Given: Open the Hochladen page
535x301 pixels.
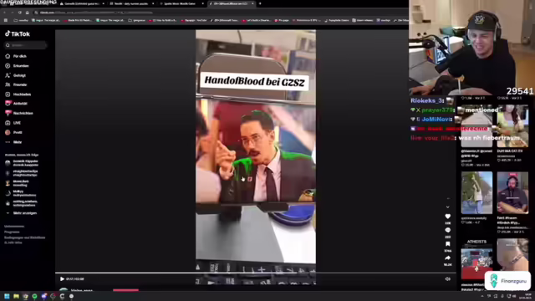Looking at the screenshot, I should [18, 94].
